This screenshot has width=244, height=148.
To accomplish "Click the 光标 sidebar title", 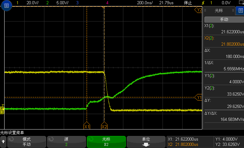I will point(219,10).
